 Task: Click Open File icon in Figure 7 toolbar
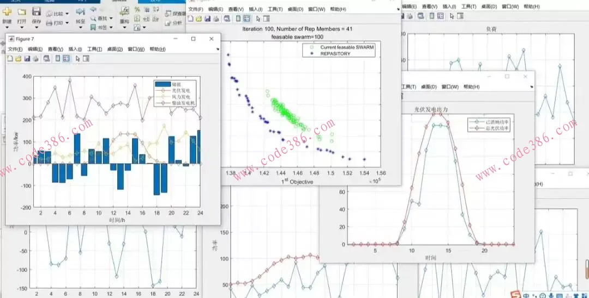click(18, 58)
